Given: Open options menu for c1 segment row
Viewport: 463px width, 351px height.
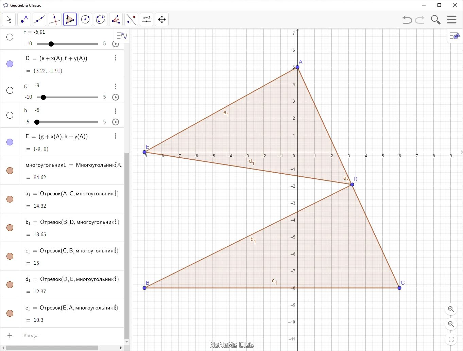Looking at the screenshot, I should (116, 250).
